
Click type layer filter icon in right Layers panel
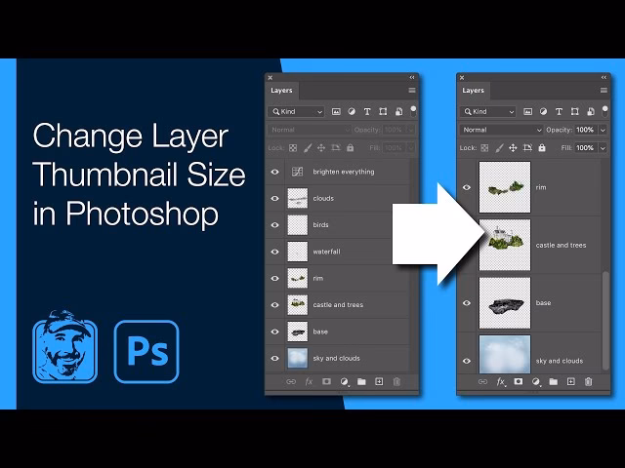pos(559,112)
